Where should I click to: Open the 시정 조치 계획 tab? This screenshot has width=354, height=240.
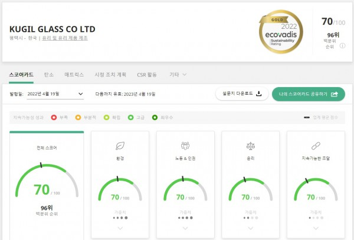(x=110, y=75)
